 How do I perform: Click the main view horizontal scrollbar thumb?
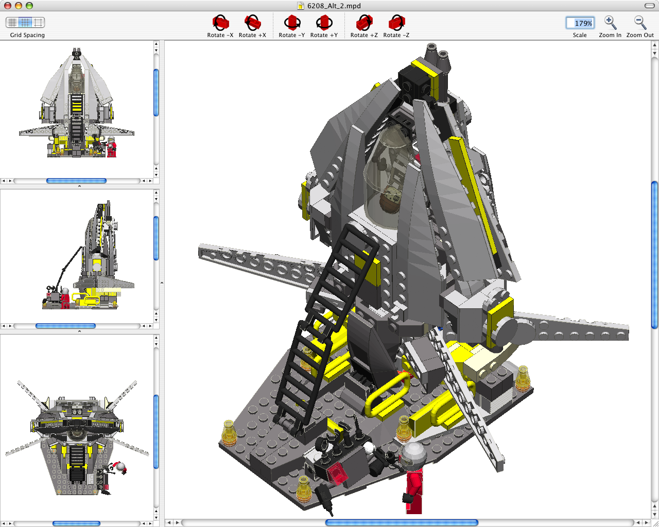click(402, 523)
